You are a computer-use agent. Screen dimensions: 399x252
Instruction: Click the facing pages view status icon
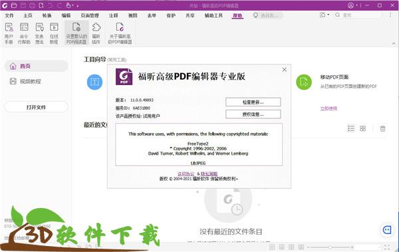click(x=291, y=247)
